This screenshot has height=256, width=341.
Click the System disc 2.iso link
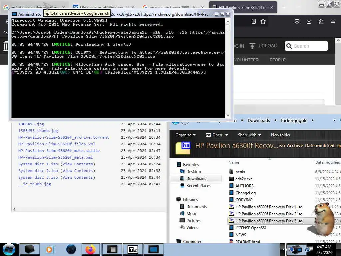(x=38, y=171)
